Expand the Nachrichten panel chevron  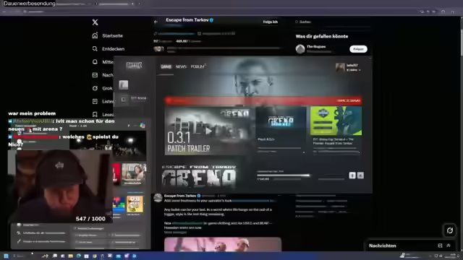(449, 246)
